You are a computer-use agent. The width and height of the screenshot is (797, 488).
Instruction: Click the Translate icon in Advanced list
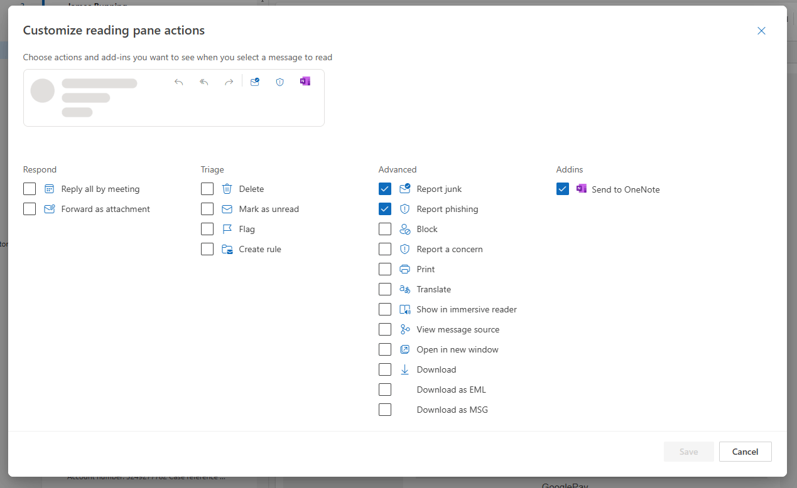pyautogui.click(x=405, y=289)
